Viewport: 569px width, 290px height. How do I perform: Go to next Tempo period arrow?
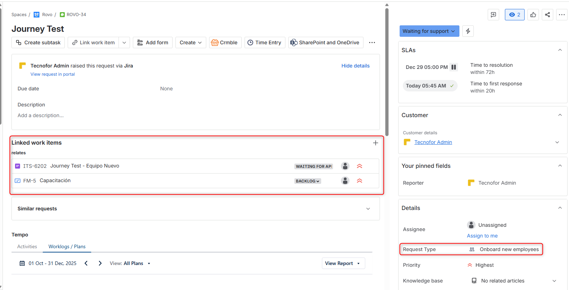pos(100,263)
